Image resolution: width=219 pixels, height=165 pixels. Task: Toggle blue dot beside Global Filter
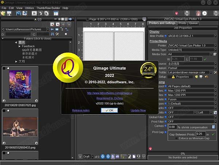pyautogui.click(x=166, y=117)
